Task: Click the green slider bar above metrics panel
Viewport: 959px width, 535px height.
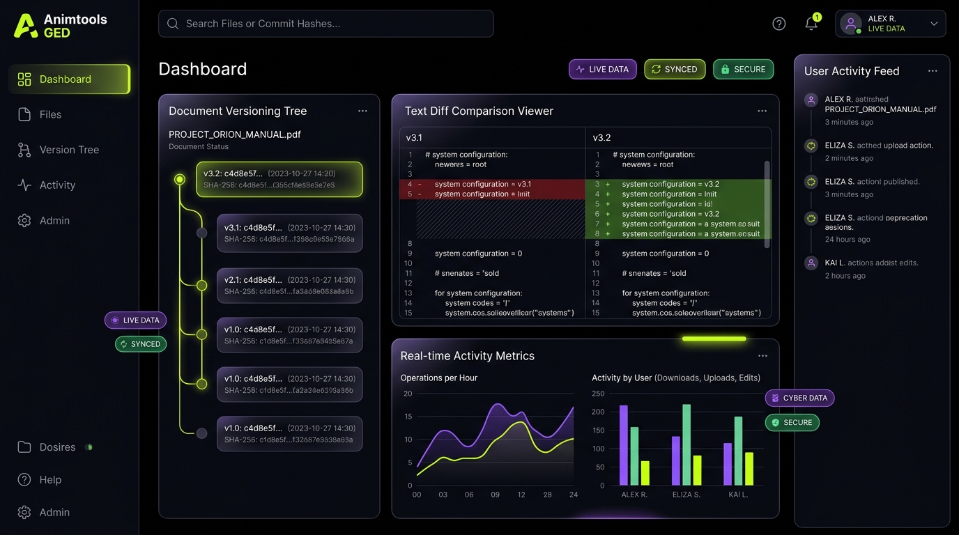Action: click(x=714, y=339)
